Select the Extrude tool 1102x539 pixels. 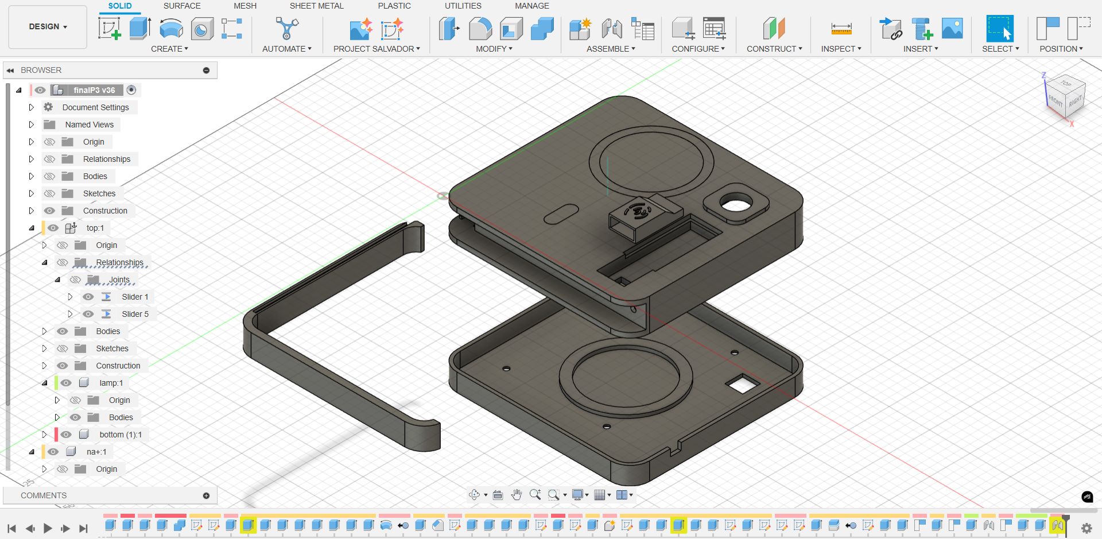click(x=140, y=28)
